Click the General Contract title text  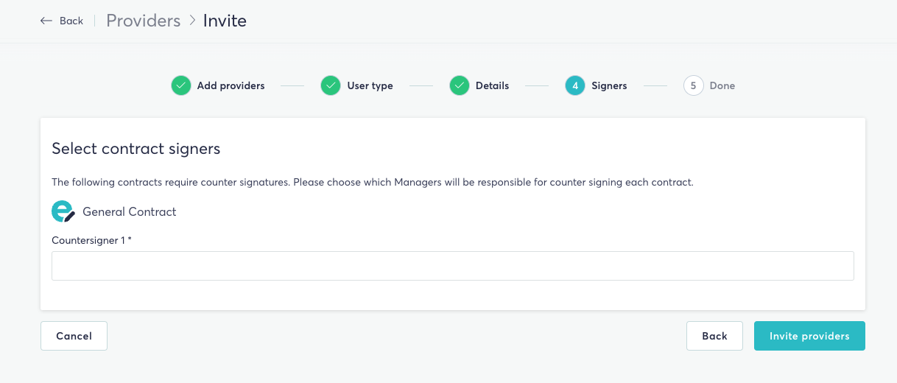coord(130,211)
